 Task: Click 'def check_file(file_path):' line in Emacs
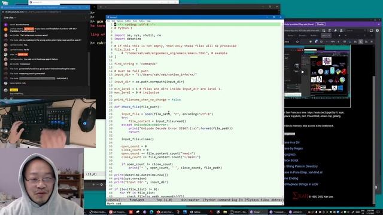[x=137, y=107]
